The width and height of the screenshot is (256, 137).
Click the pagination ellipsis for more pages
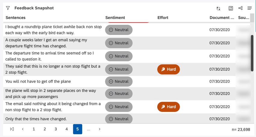point(89,129)
